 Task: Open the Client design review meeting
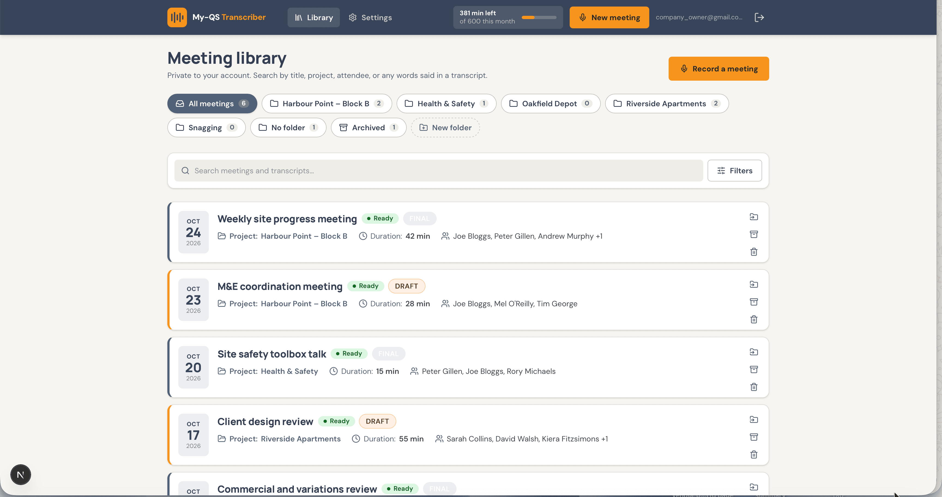click(x=265, y=421)
